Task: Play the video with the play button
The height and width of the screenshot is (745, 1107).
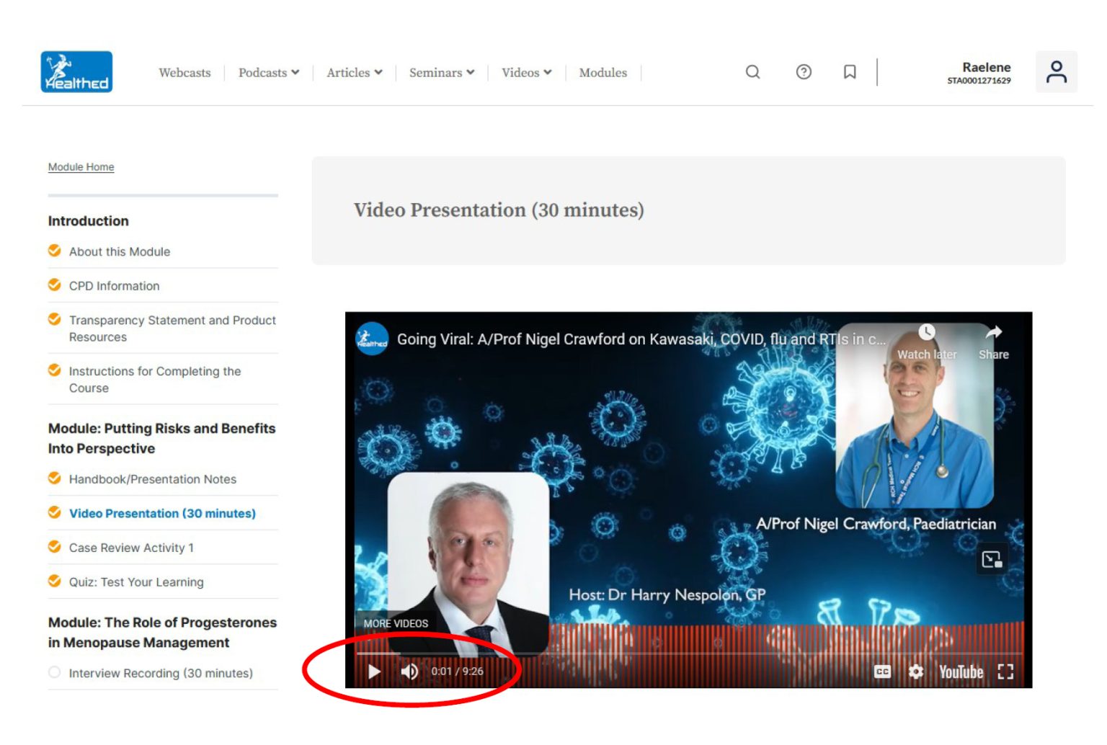Action: pyautogui.click(x=374, y=672)
